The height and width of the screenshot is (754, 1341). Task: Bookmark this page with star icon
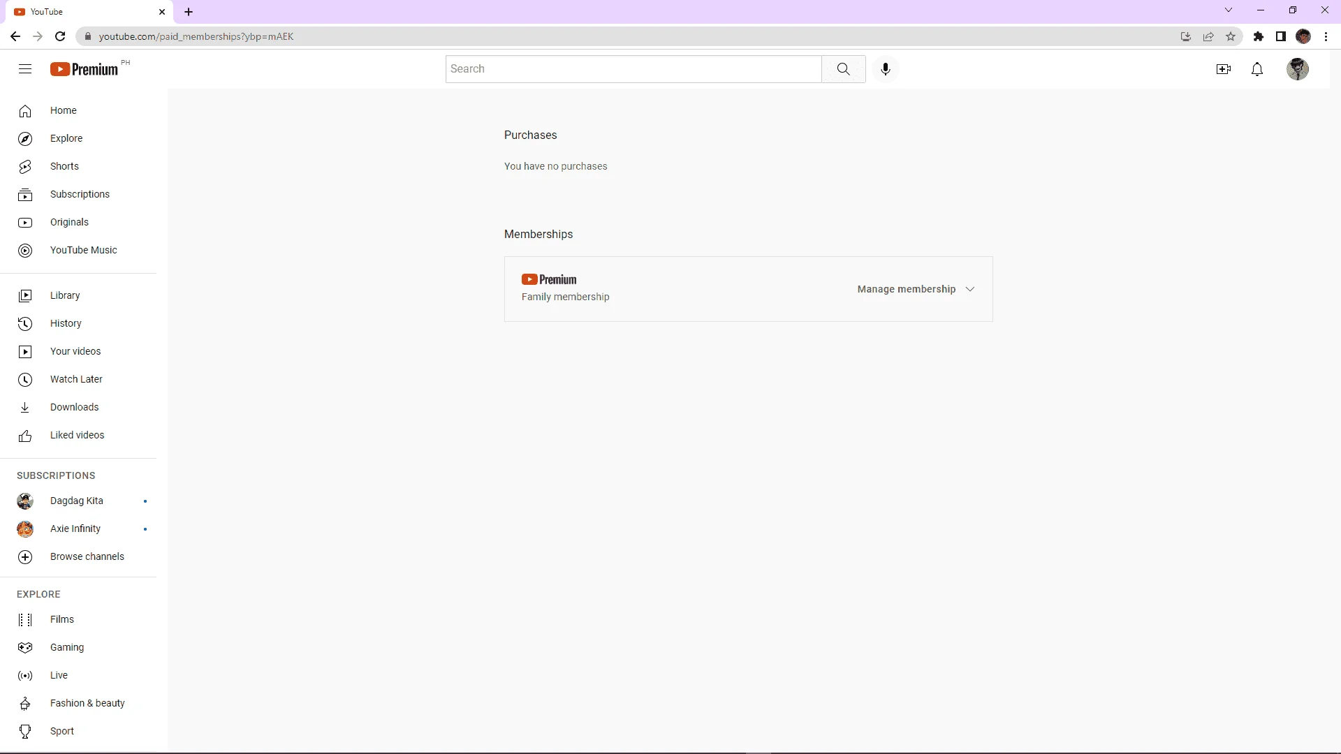pos(1231,36)
